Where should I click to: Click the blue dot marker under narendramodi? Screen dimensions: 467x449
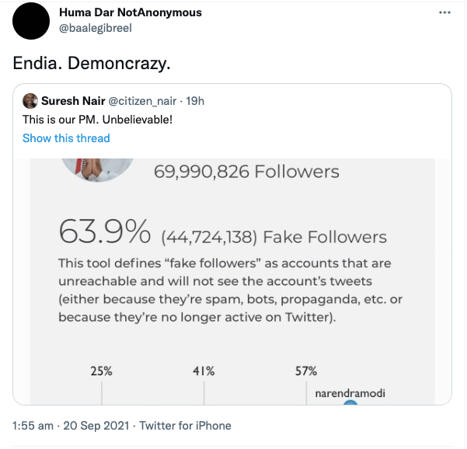(350, 402)
